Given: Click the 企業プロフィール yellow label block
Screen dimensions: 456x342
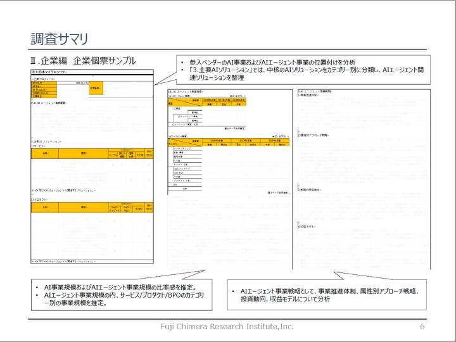Looking at the screenshot, I should point(44,89).
